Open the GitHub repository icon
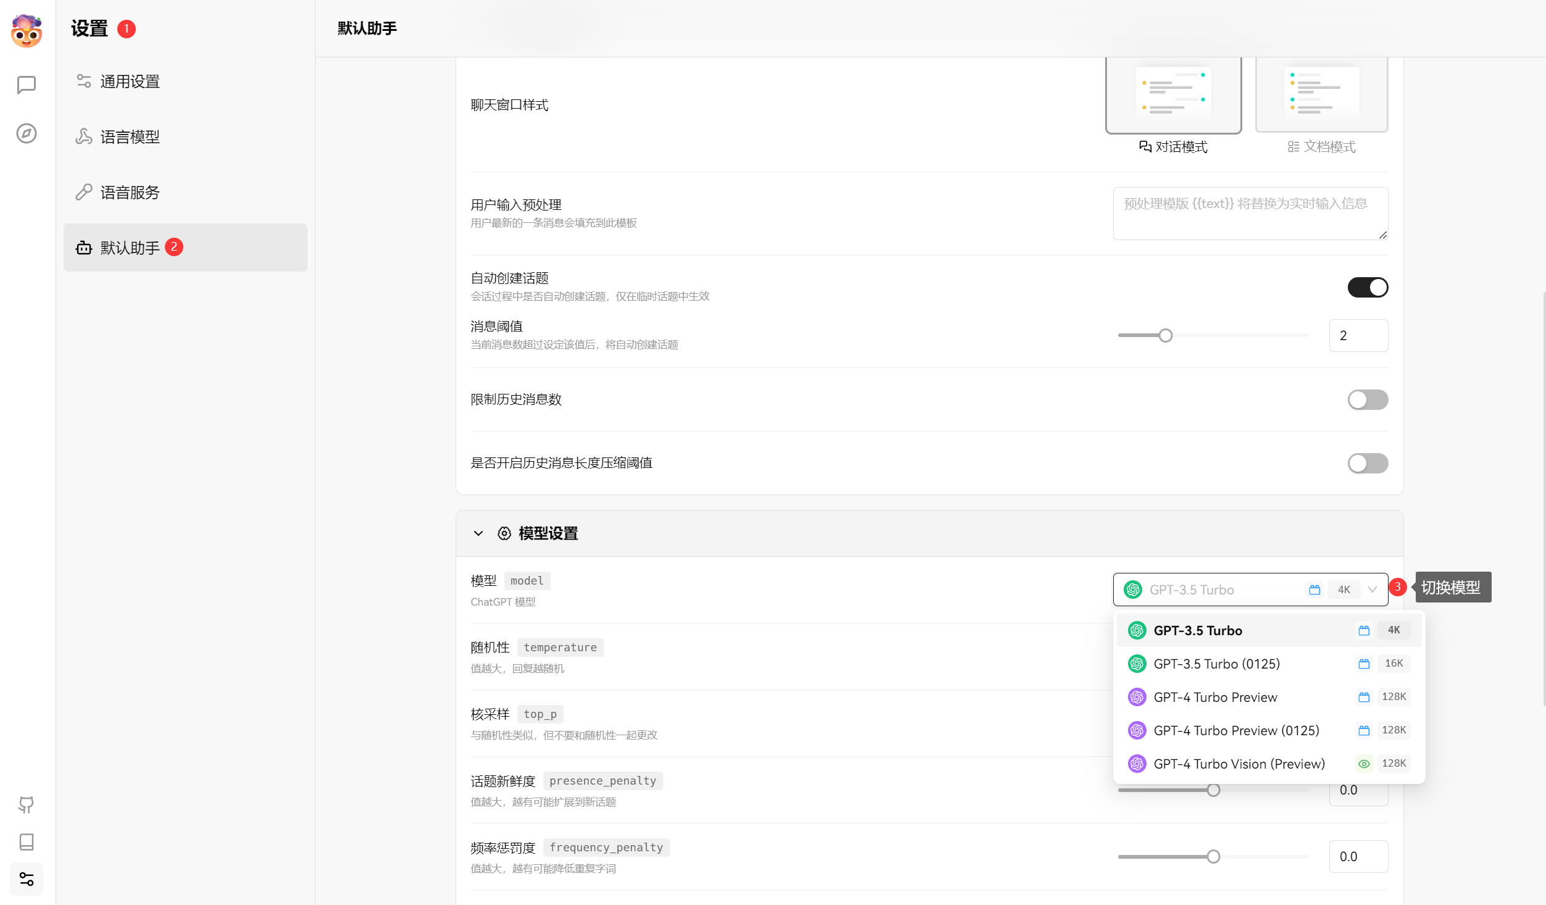Screen dimensions: 1546x905 point(26,804)
